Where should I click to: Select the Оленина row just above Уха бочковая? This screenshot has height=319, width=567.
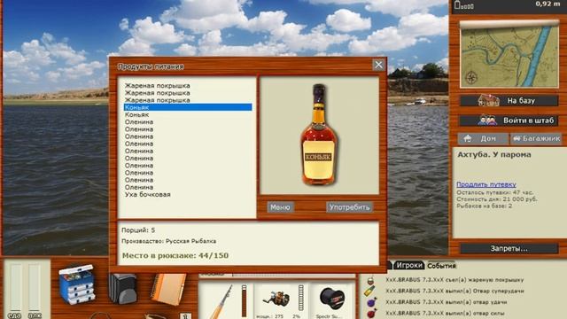click(x=188, y=187)
